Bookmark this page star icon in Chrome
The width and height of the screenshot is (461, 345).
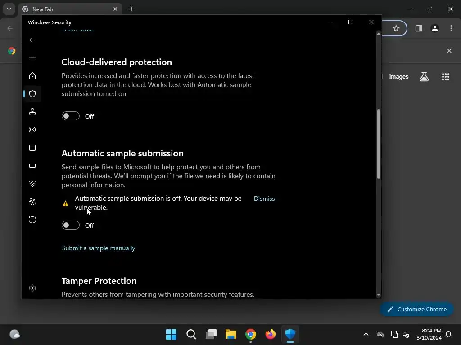tap(396, 28)
